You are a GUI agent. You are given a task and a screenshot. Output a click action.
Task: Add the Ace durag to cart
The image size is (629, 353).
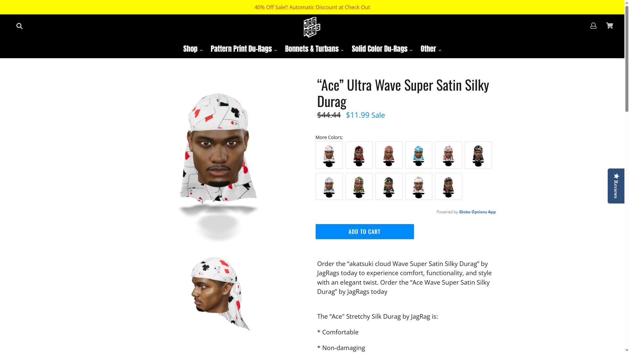click(x=364, y=232)
